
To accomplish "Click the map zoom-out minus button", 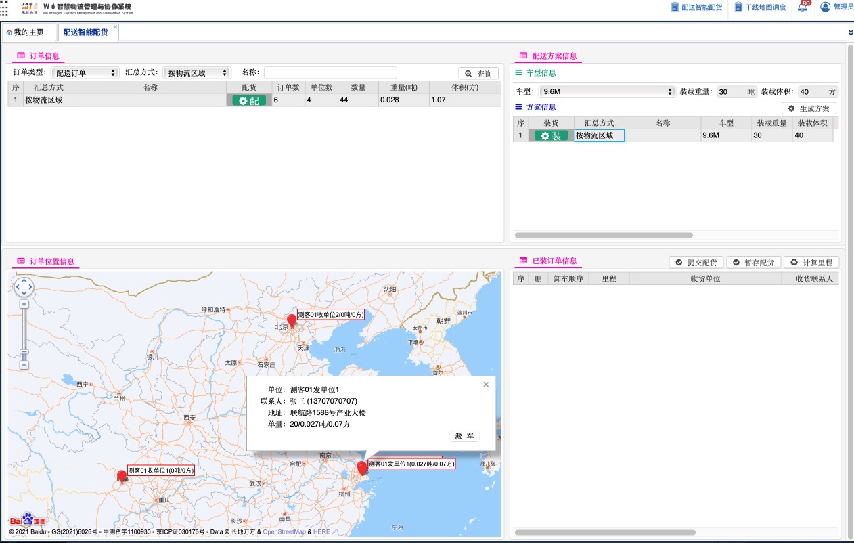I will [x=24, y=365].
